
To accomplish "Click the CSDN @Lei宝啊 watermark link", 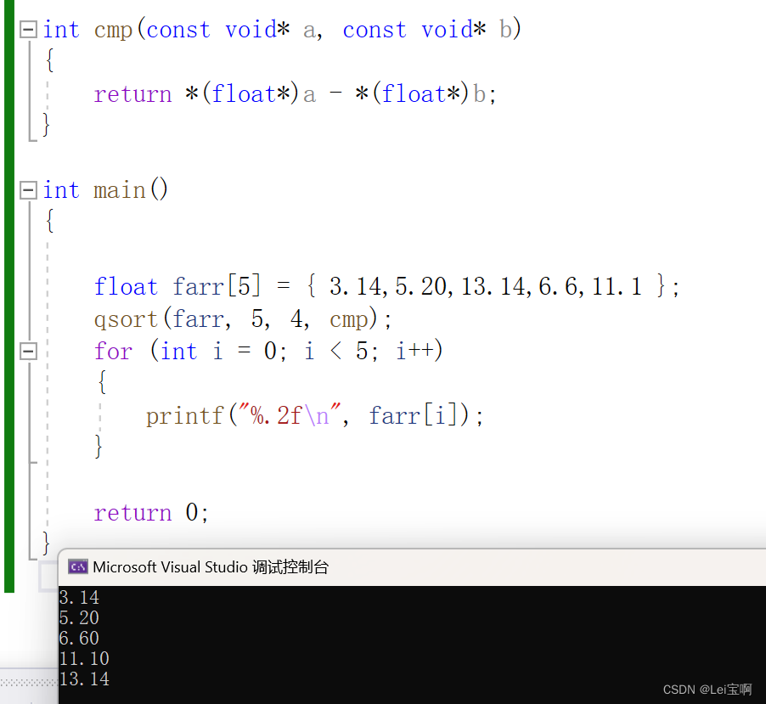I will click(707, 690).
